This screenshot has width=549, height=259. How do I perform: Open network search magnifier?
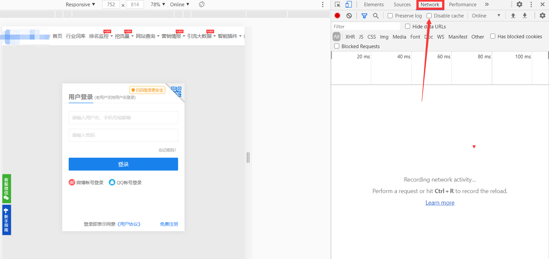click(x=376, y=16)
